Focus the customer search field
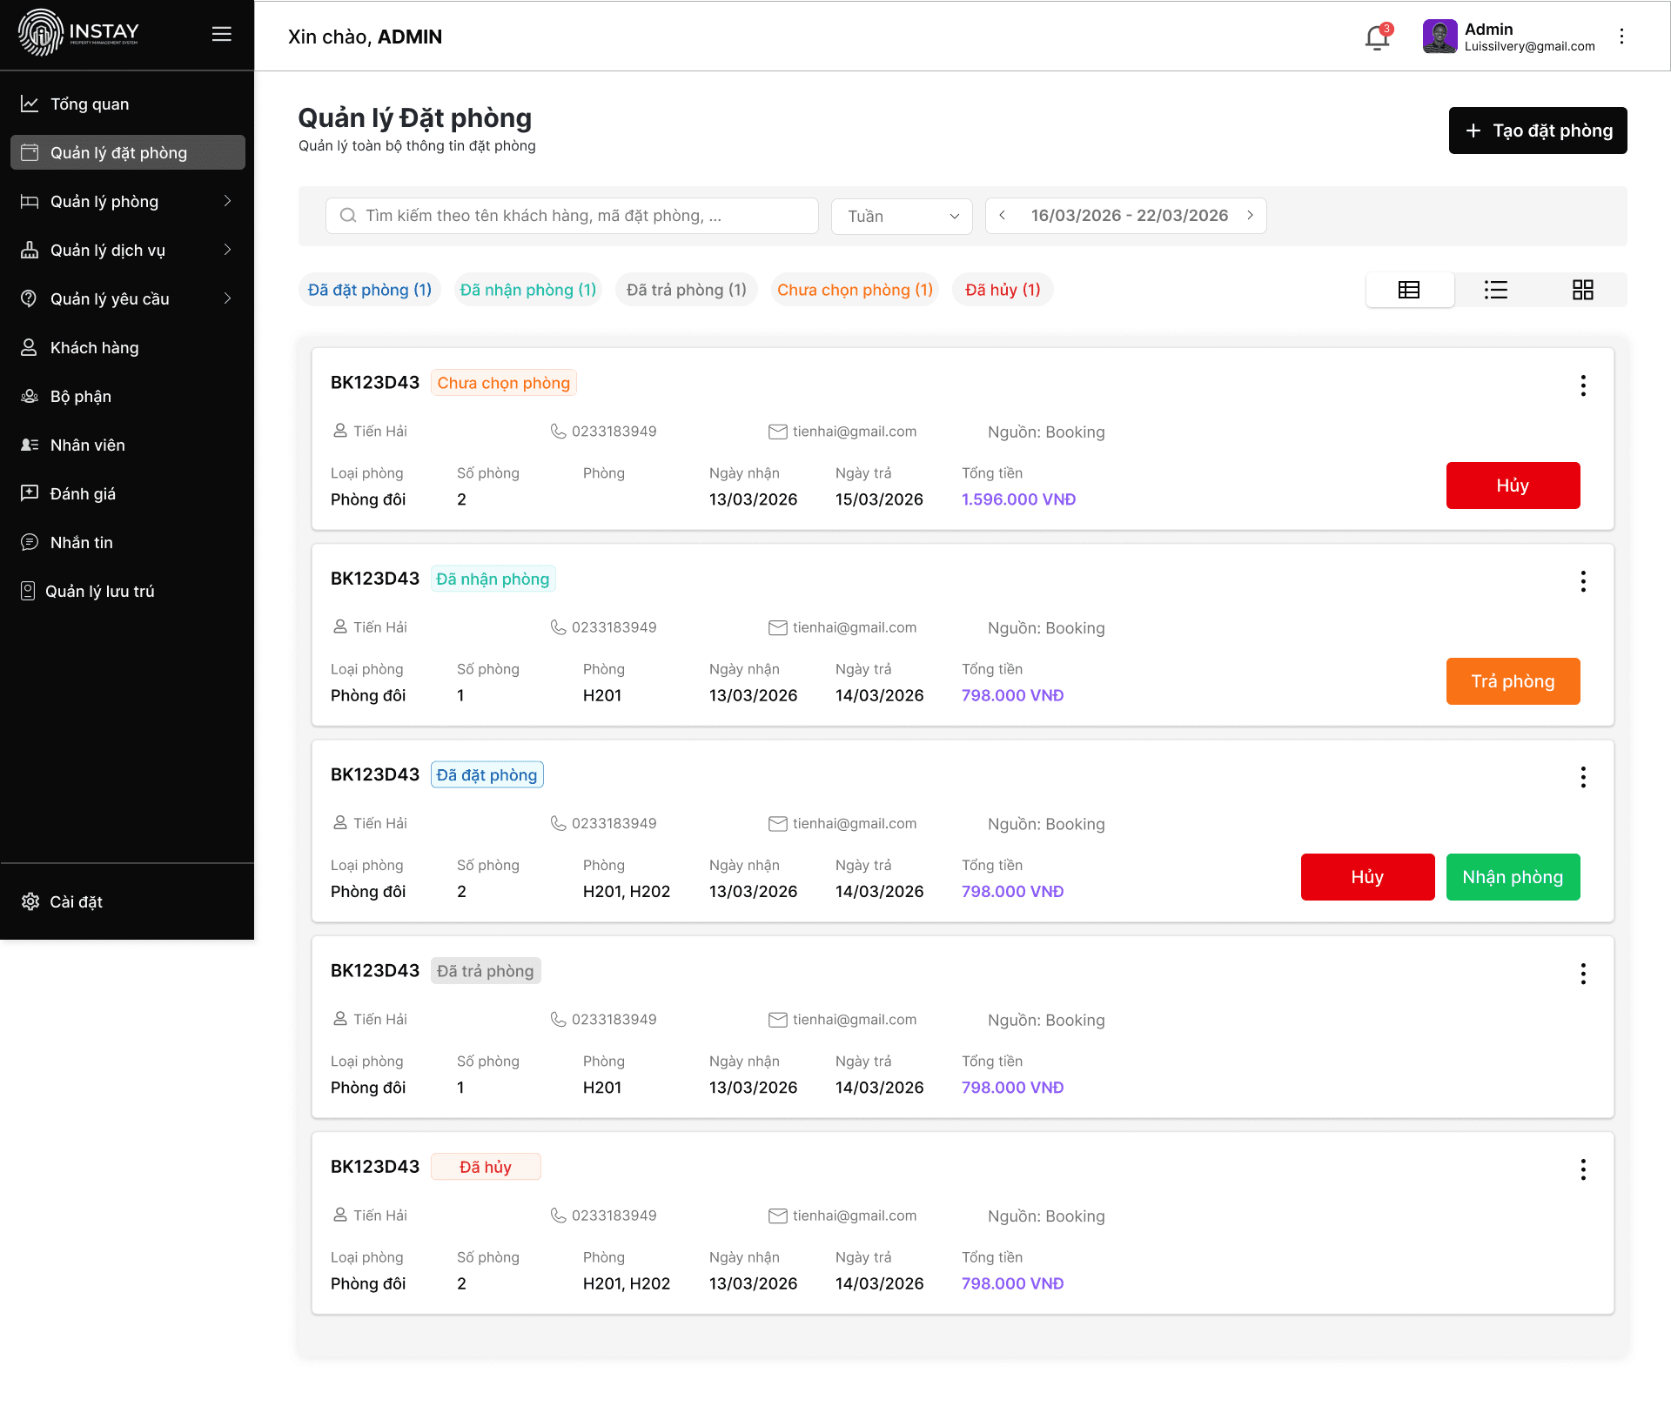The height and width of the screenshot is (1420, 1671). 572,216
